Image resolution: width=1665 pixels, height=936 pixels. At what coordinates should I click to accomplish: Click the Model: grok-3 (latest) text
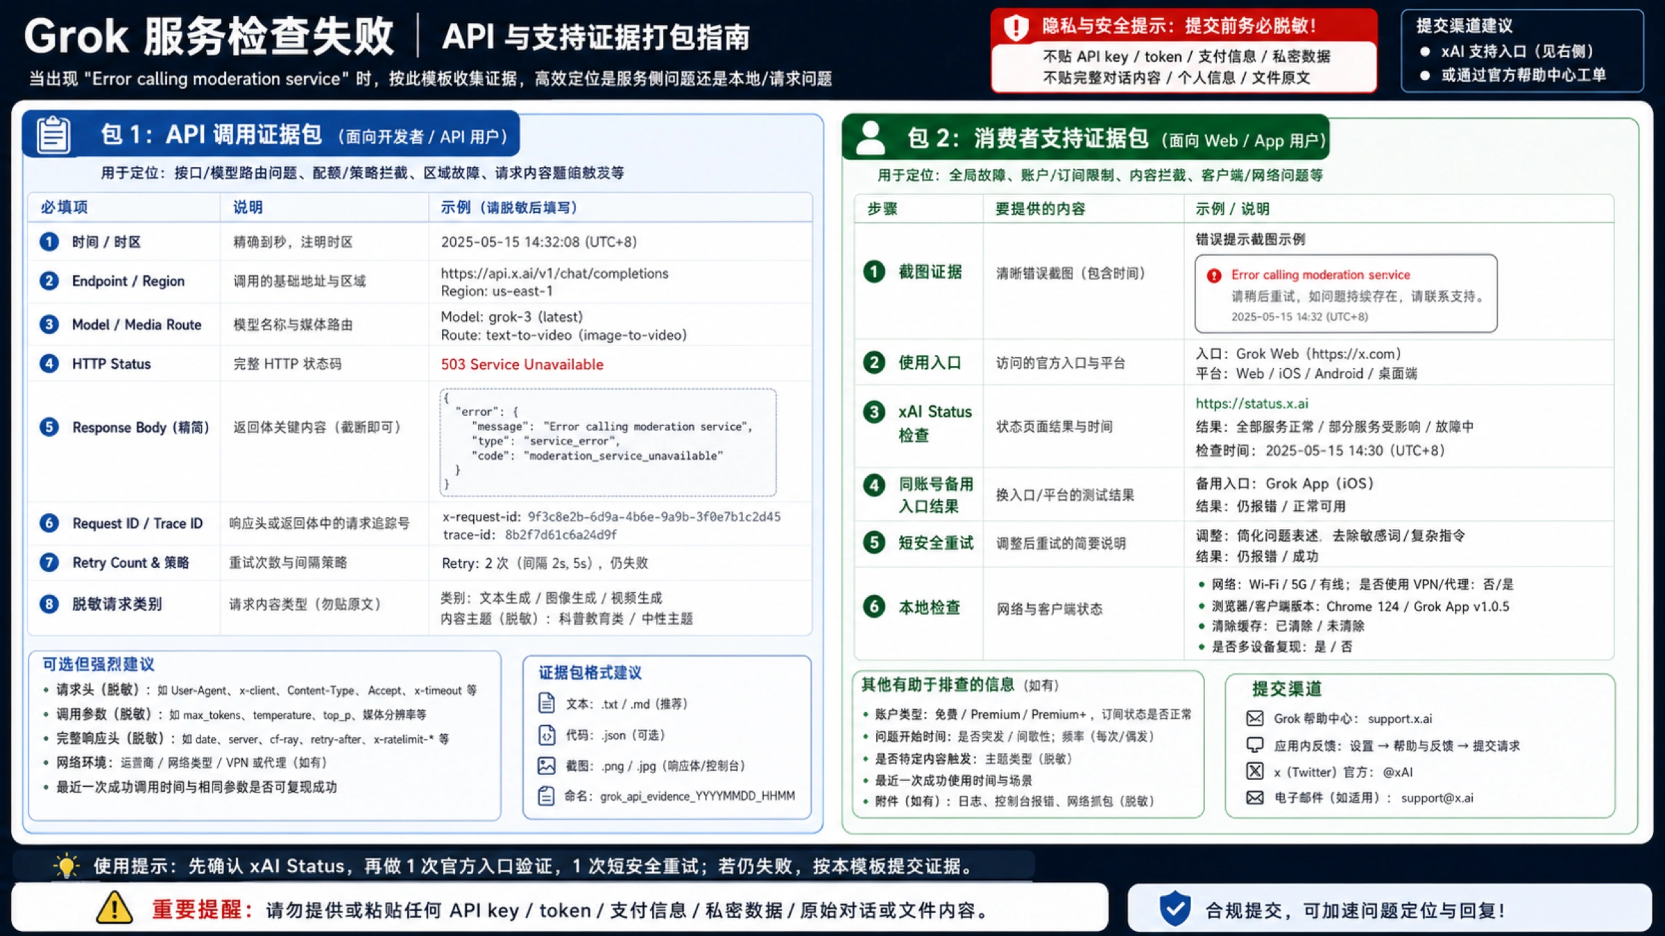click(x=512, y=317)
